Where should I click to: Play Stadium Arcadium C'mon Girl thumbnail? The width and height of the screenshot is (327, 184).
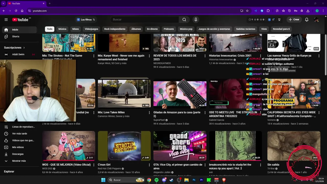(x=124, y=146)
